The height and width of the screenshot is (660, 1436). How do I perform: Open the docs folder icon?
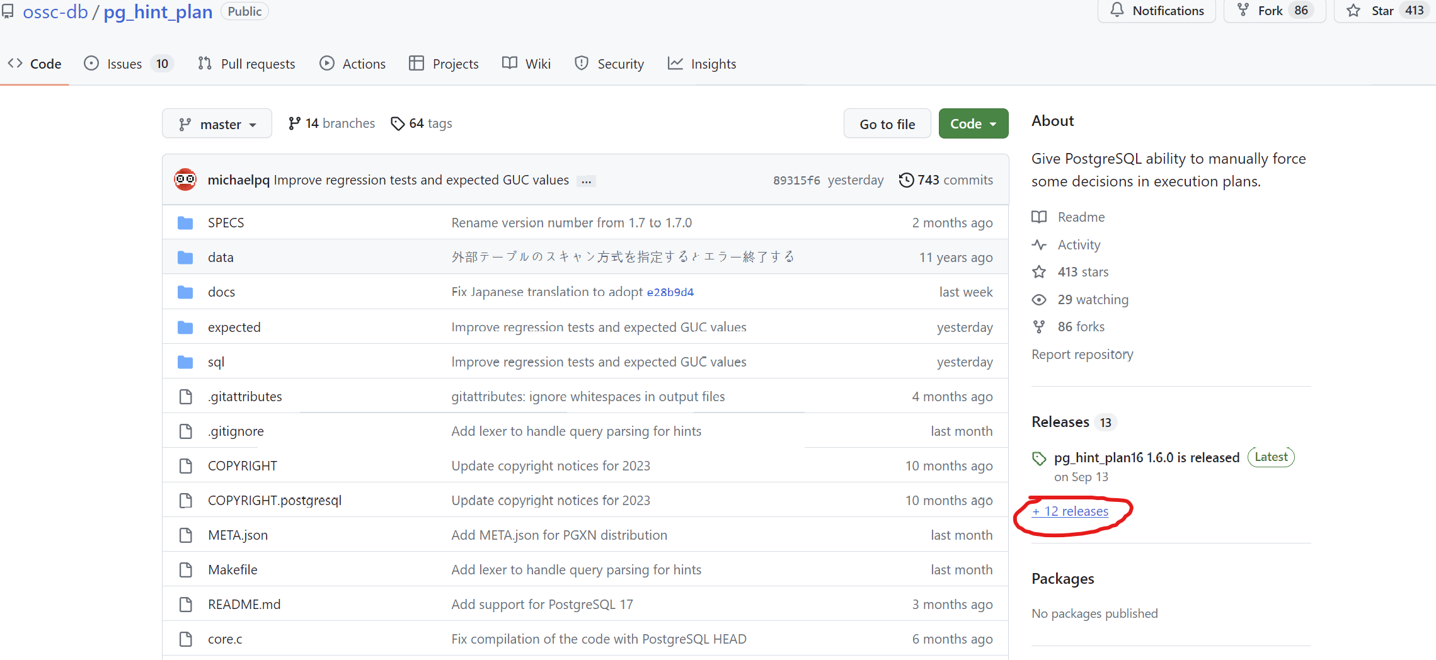point(185,291)
